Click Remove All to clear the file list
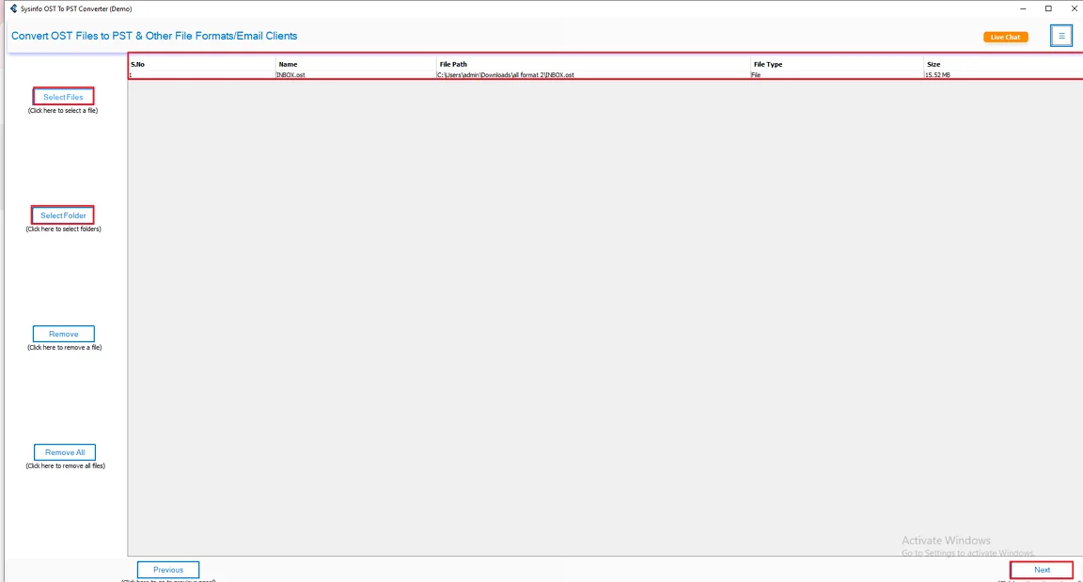 [64, 451]
